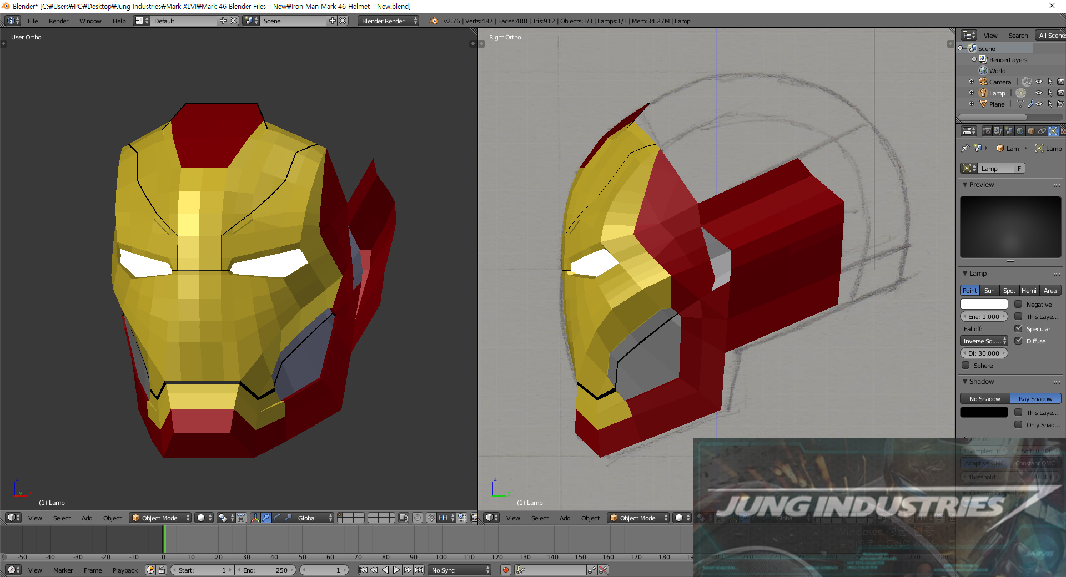Open the Help menu

click(x=119, y=21)
